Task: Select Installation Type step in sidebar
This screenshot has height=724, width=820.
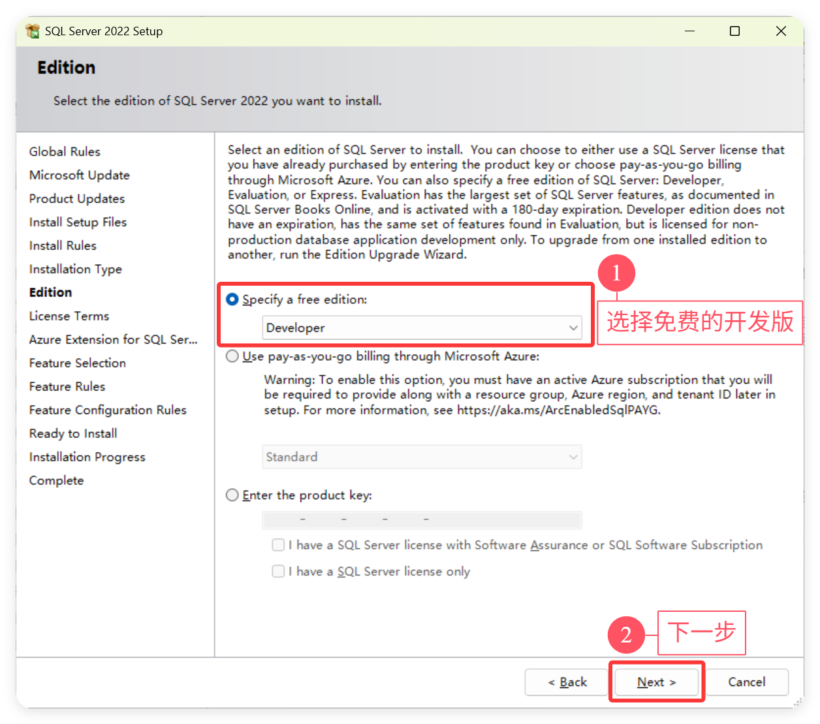Action: 75,269
